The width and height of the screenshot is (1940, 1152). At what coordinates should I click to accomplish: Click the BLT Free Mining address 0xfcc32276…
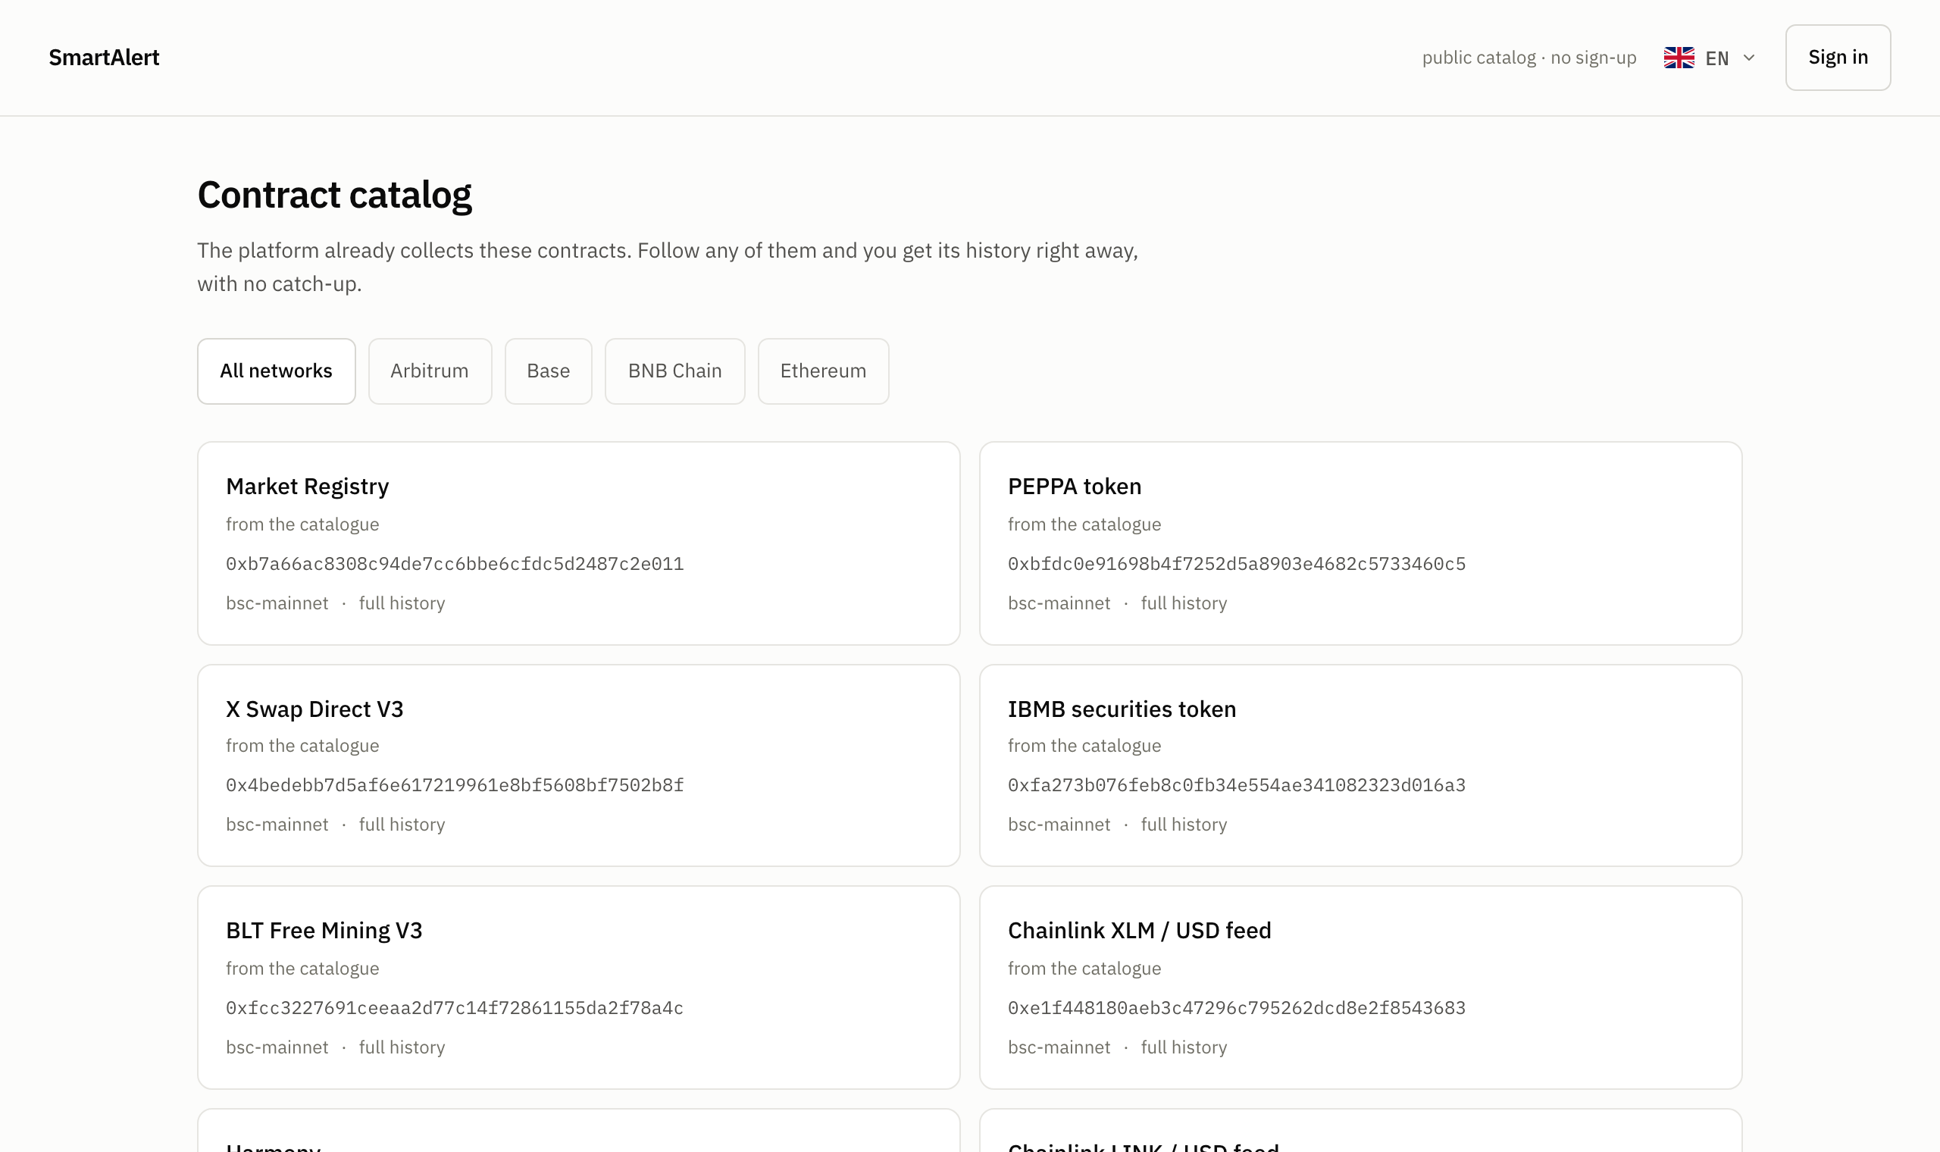click(x=455, y=1007)
